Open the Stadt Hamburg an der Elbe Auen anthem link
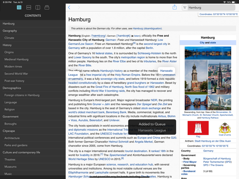Viewport: 239px width, 179px height. tap(213, 141)
